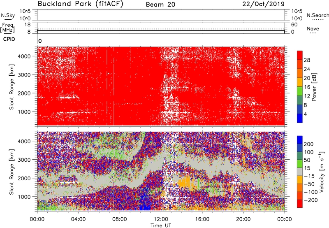Click the '16:00' time axis tick label

pyautogui.click(x=202, y=219)
